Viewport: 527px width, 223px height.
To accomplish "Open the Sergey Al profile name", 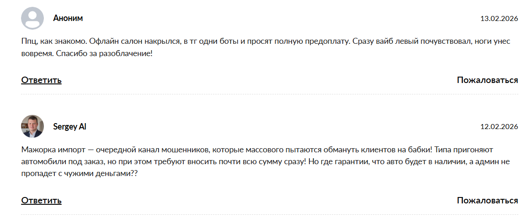I will [x=69, y=127].
